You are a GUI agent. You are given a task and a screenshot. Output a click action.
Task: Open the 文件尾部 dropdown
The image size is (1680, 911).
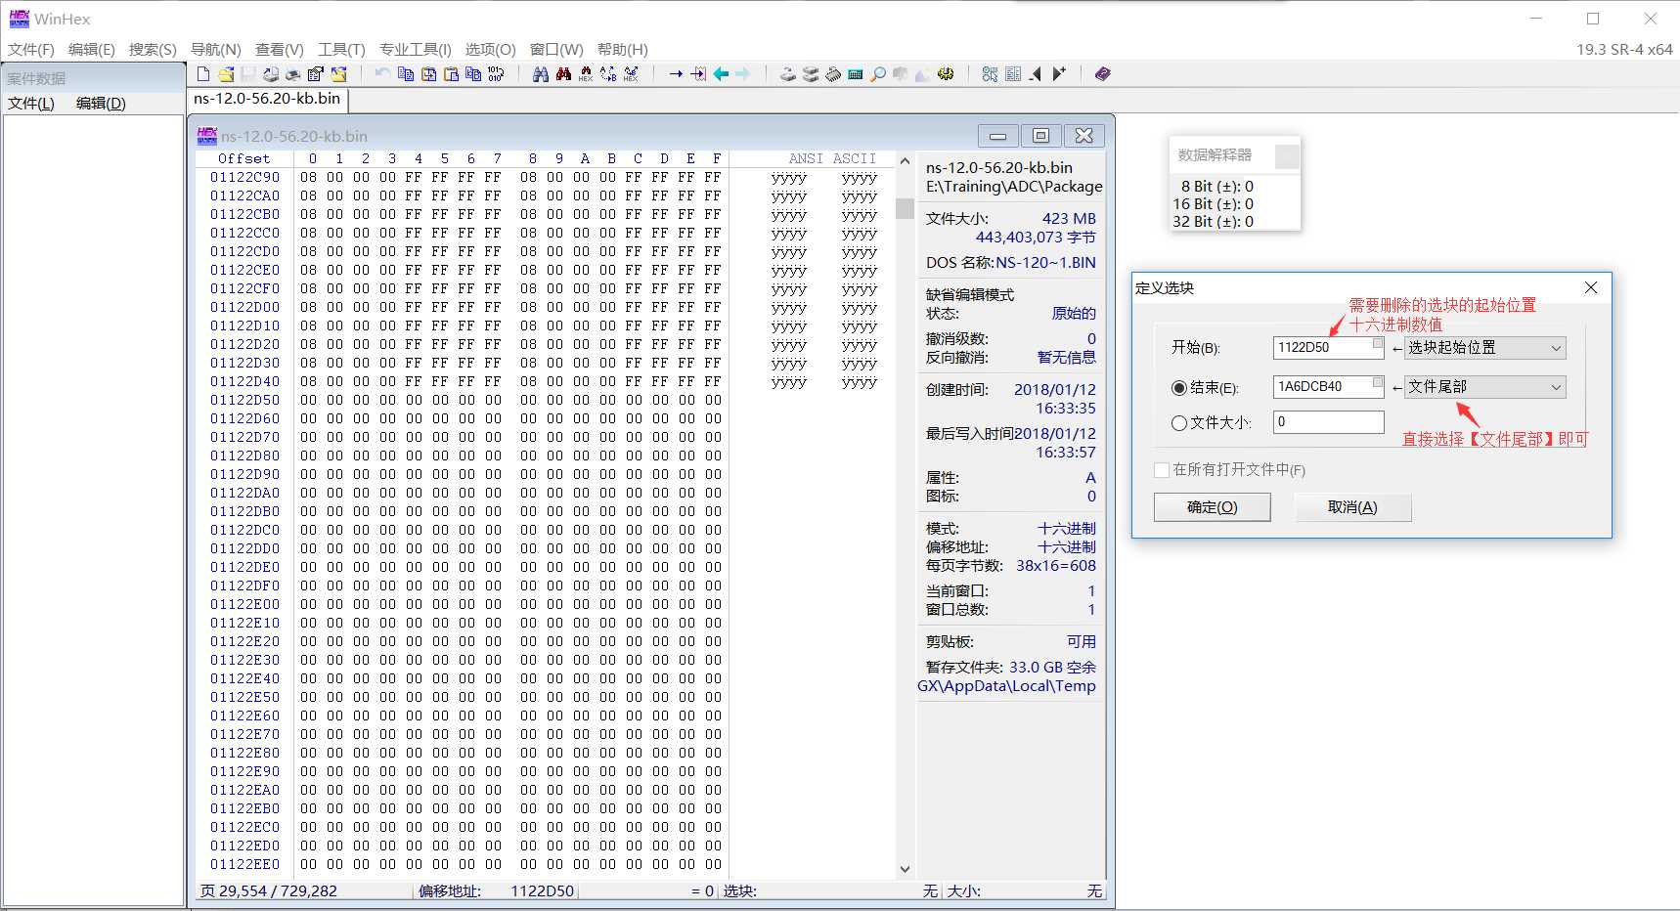tap(1485, 387)
